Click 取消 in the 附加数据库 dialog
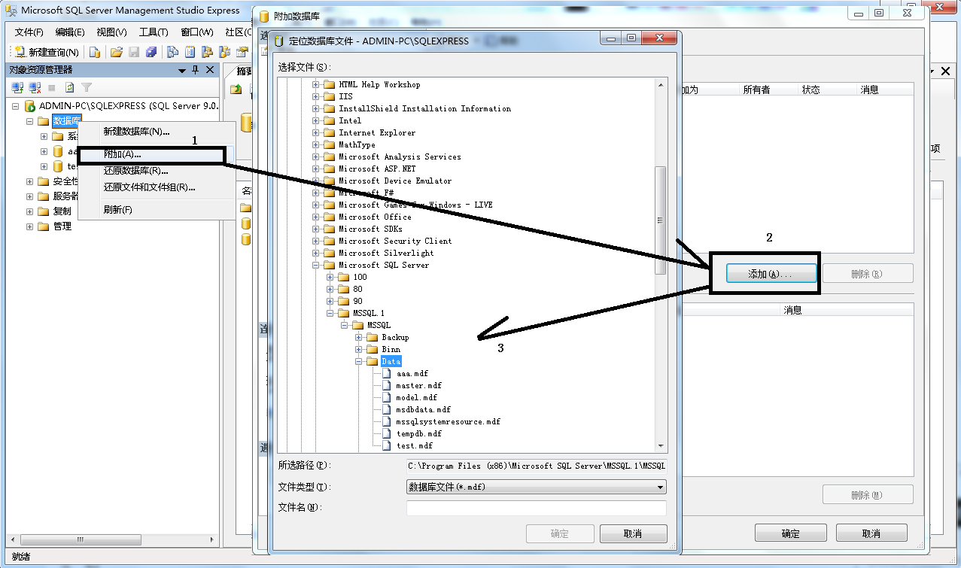The image size is (961, 568). [871, 533]
